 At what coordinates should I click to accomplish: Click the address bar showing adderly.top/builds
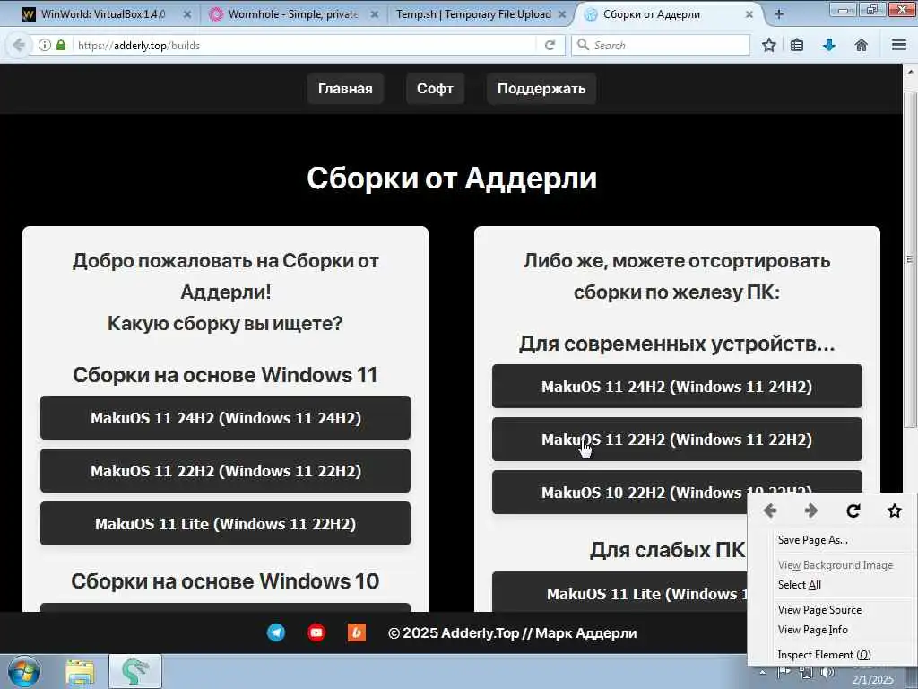tap(305, 45)
